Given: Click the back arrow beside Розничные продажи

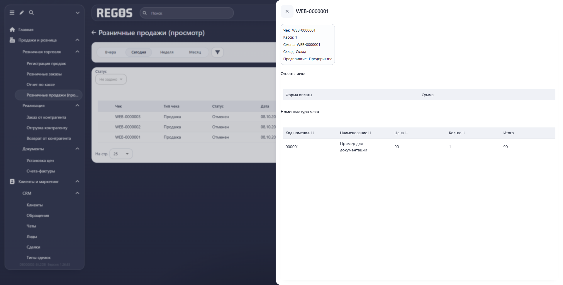Looking at the screenshot, I should 94,32.
